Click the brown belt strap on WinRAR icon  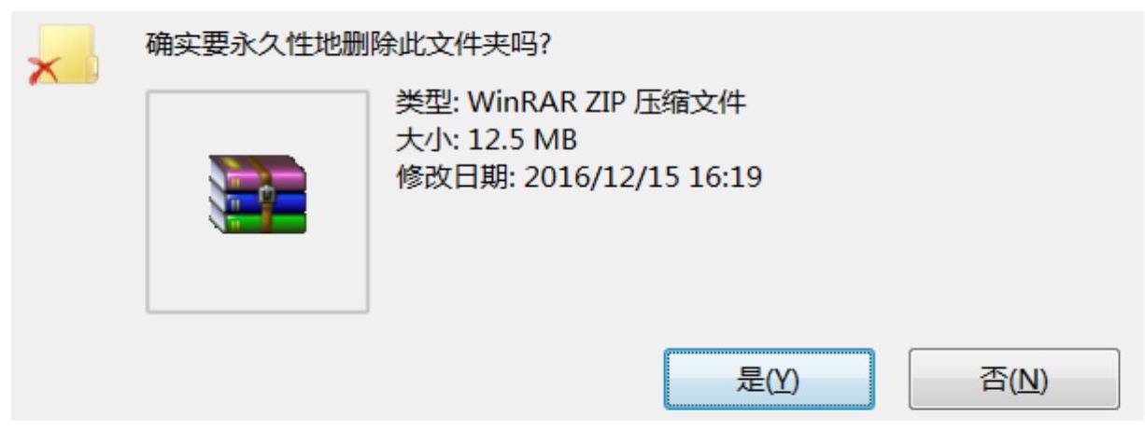(268, 194)
